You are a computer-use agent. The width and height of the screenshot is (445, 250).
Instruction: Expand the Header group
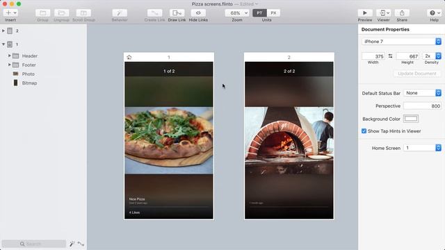(x=9, y=56)
